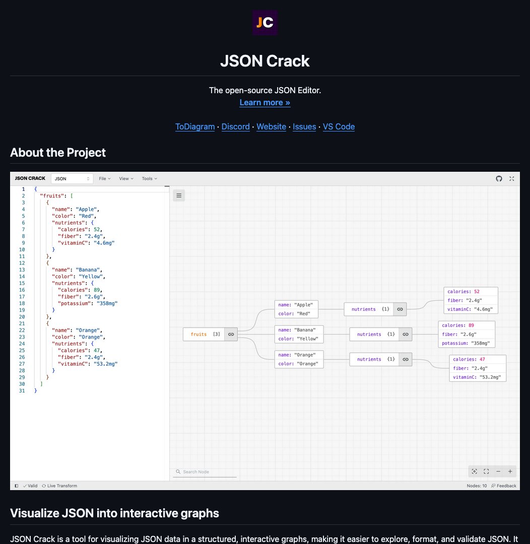530x544 pixels.
Task: Open the JSON format dropdown
Action: [72, 179]
